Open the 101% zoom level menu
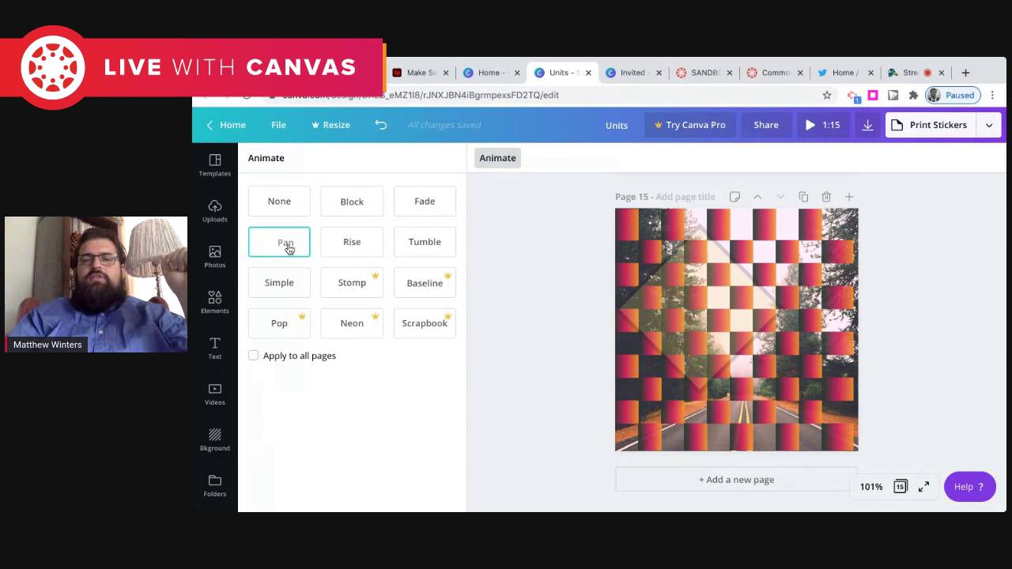The width and height of the screenshot is (1012, 569). [871, 487]
